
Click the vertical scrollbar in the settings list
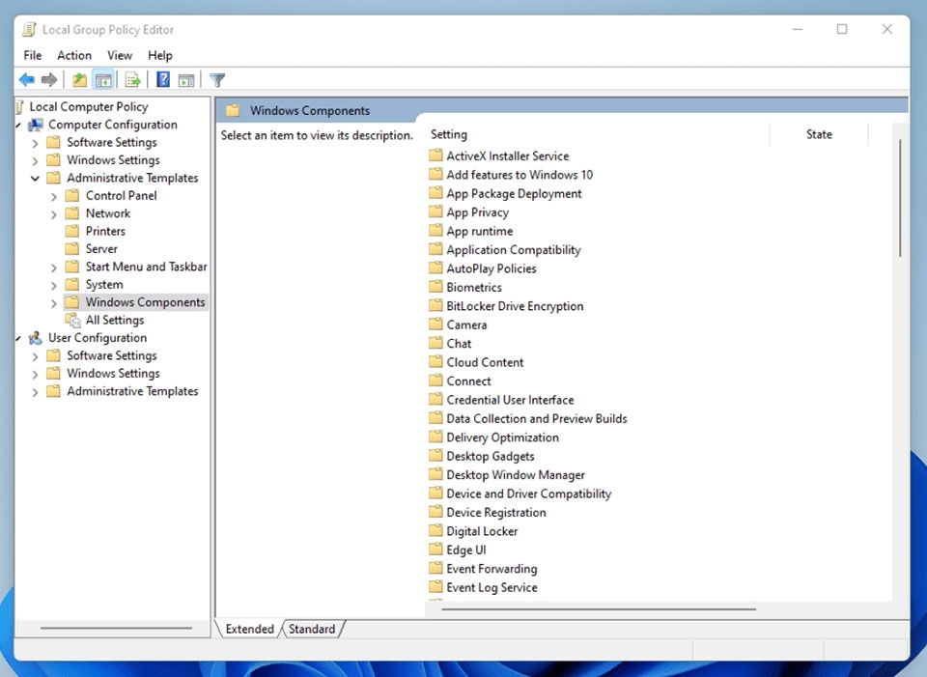point(900,198)
